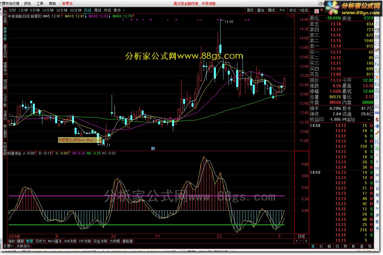Click the 股票池 button

tap(67, 3)
